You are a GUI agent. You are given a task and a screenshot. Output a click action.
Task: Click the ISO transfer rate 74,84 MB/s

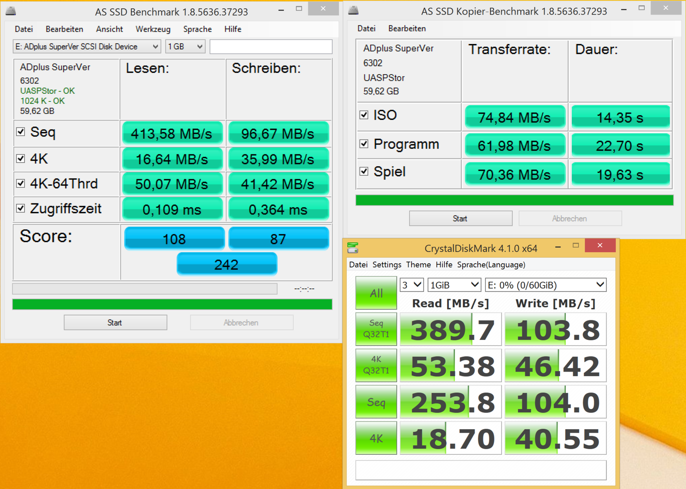[515, 117]
